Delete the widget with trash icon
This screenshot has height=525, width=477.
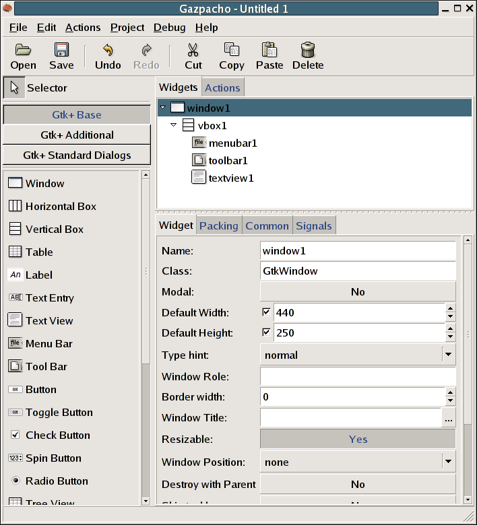point(308,56)
